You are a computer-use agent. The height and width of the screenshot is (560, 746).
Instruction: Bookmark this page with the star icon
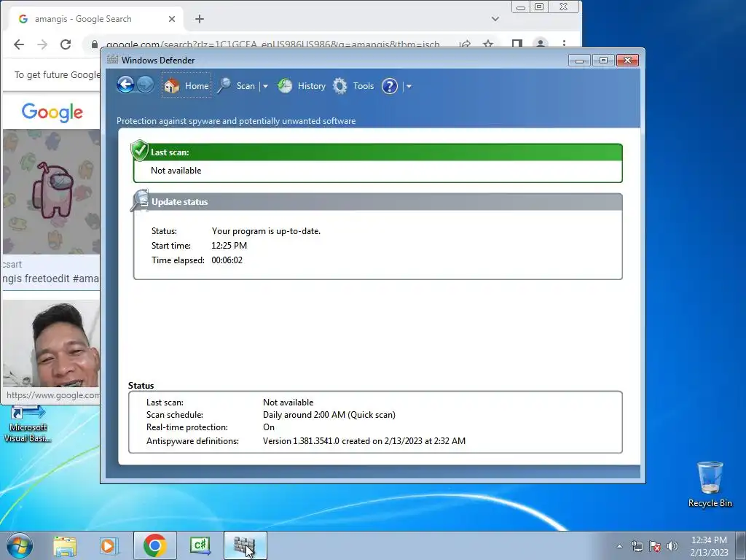(x=488, y=44)
